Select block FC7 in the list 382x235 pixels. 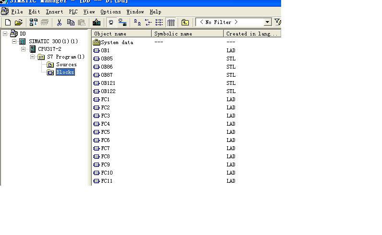105,148
